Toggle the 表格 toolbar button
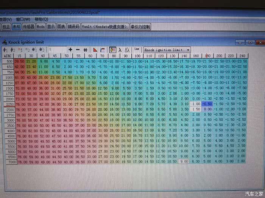This screenshot has width=265, height=198. (x=17, y=27)
